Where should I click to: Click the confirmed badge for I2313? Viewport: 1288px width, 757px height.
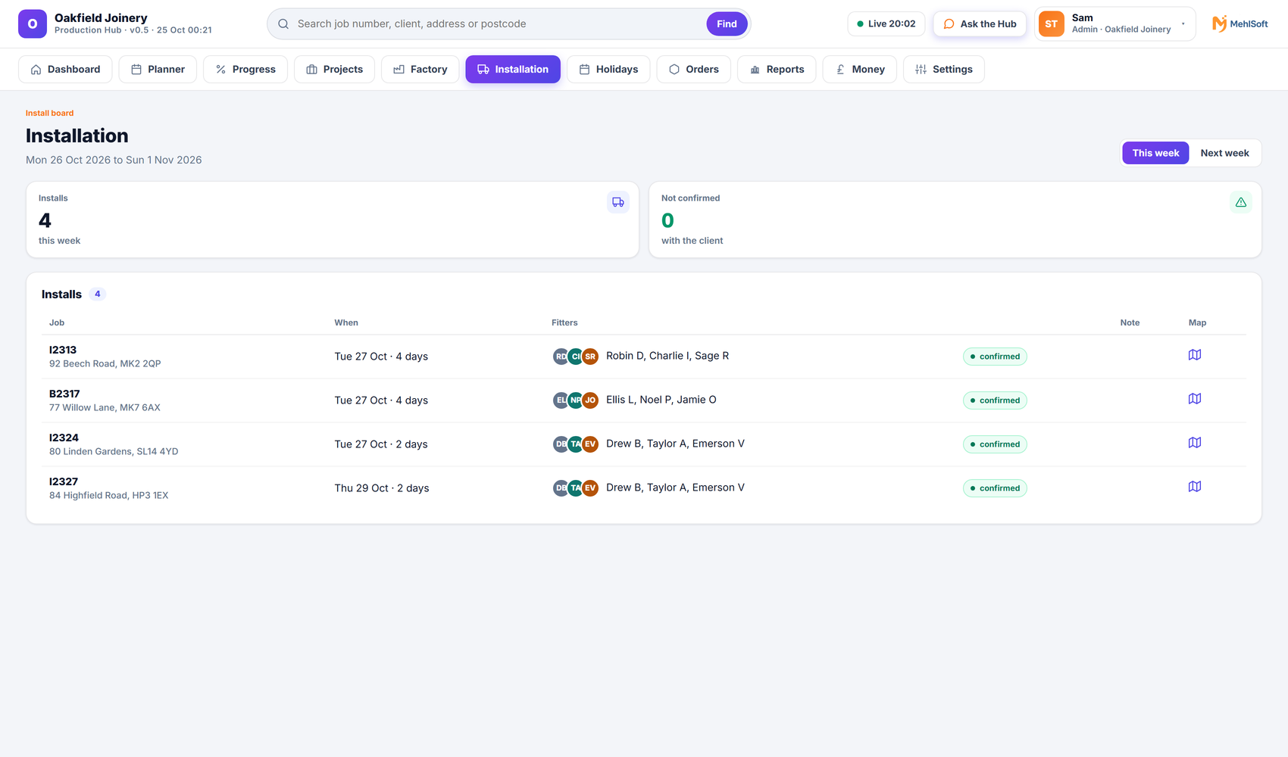(x=995, y=357)
